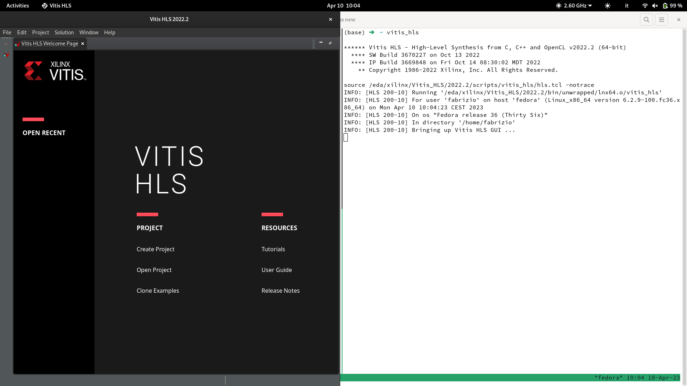Click the Xilinx Vitis logo

pos(55,71)
